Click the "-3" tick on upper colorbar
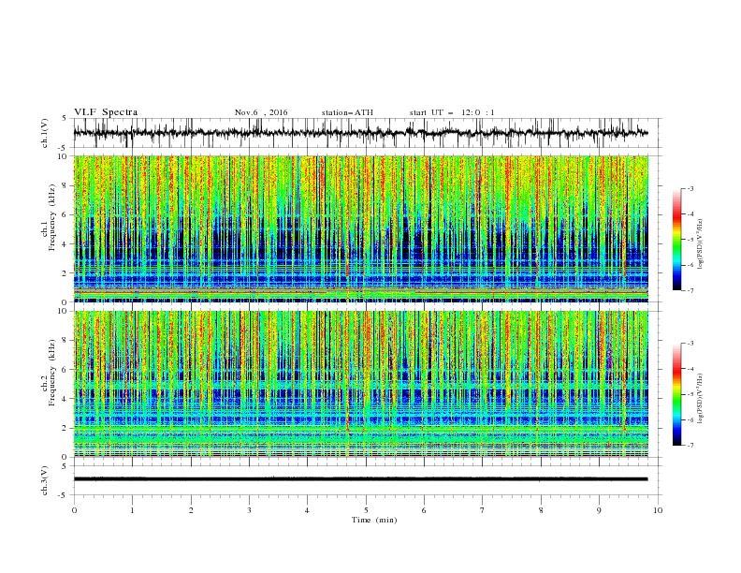 690,188
